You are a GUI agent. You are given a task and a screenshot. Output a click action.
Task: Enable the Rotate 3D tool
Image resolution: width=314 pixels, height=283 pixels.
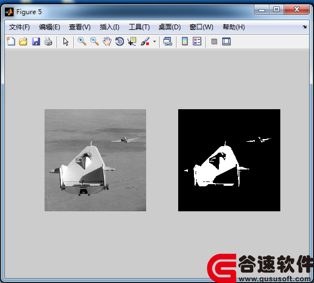click(x=120, y=41)
